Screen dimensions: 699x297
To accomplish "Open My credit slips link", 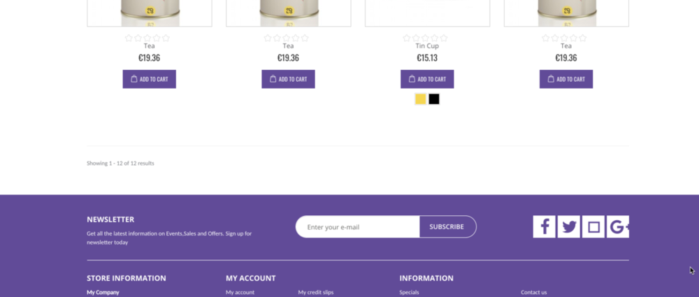I will pyautogui.click(x=316, y=292).
